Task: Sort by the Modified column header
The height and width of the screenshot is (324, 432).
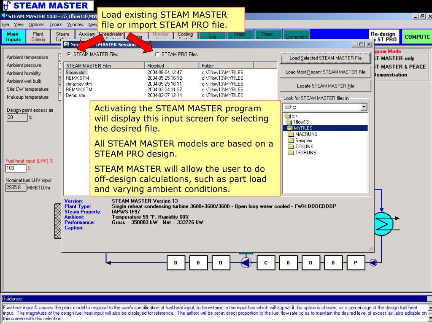Action: point(172,65)
